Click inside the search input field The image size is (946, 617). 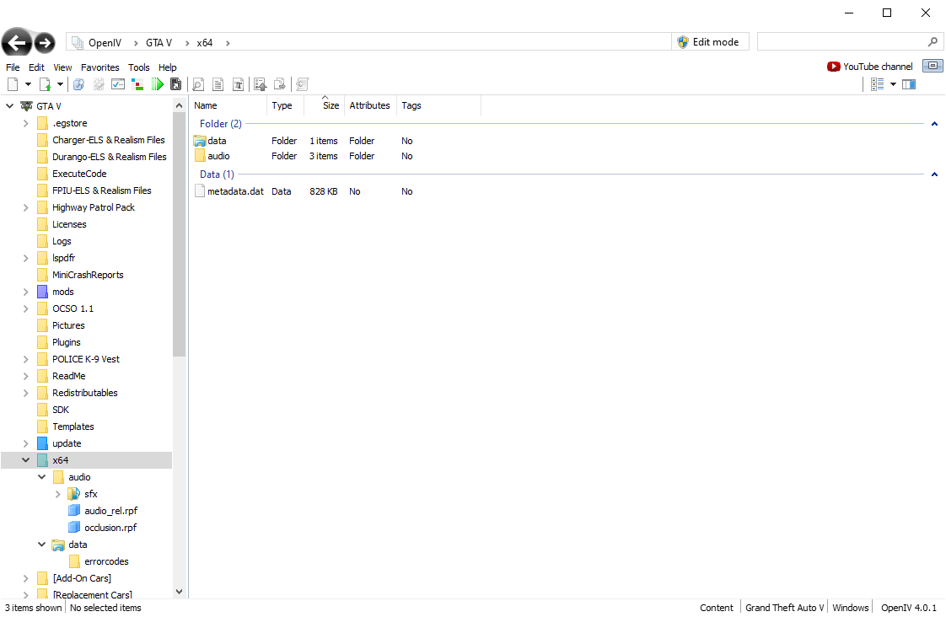(841, 41)
